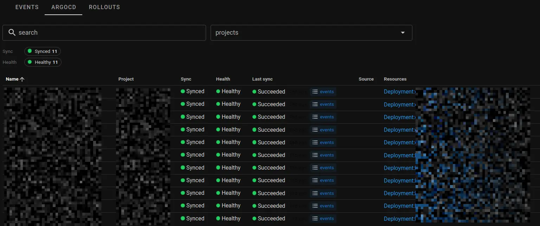
Task: Click the Resources column header
Action: [x=395, y=79]
